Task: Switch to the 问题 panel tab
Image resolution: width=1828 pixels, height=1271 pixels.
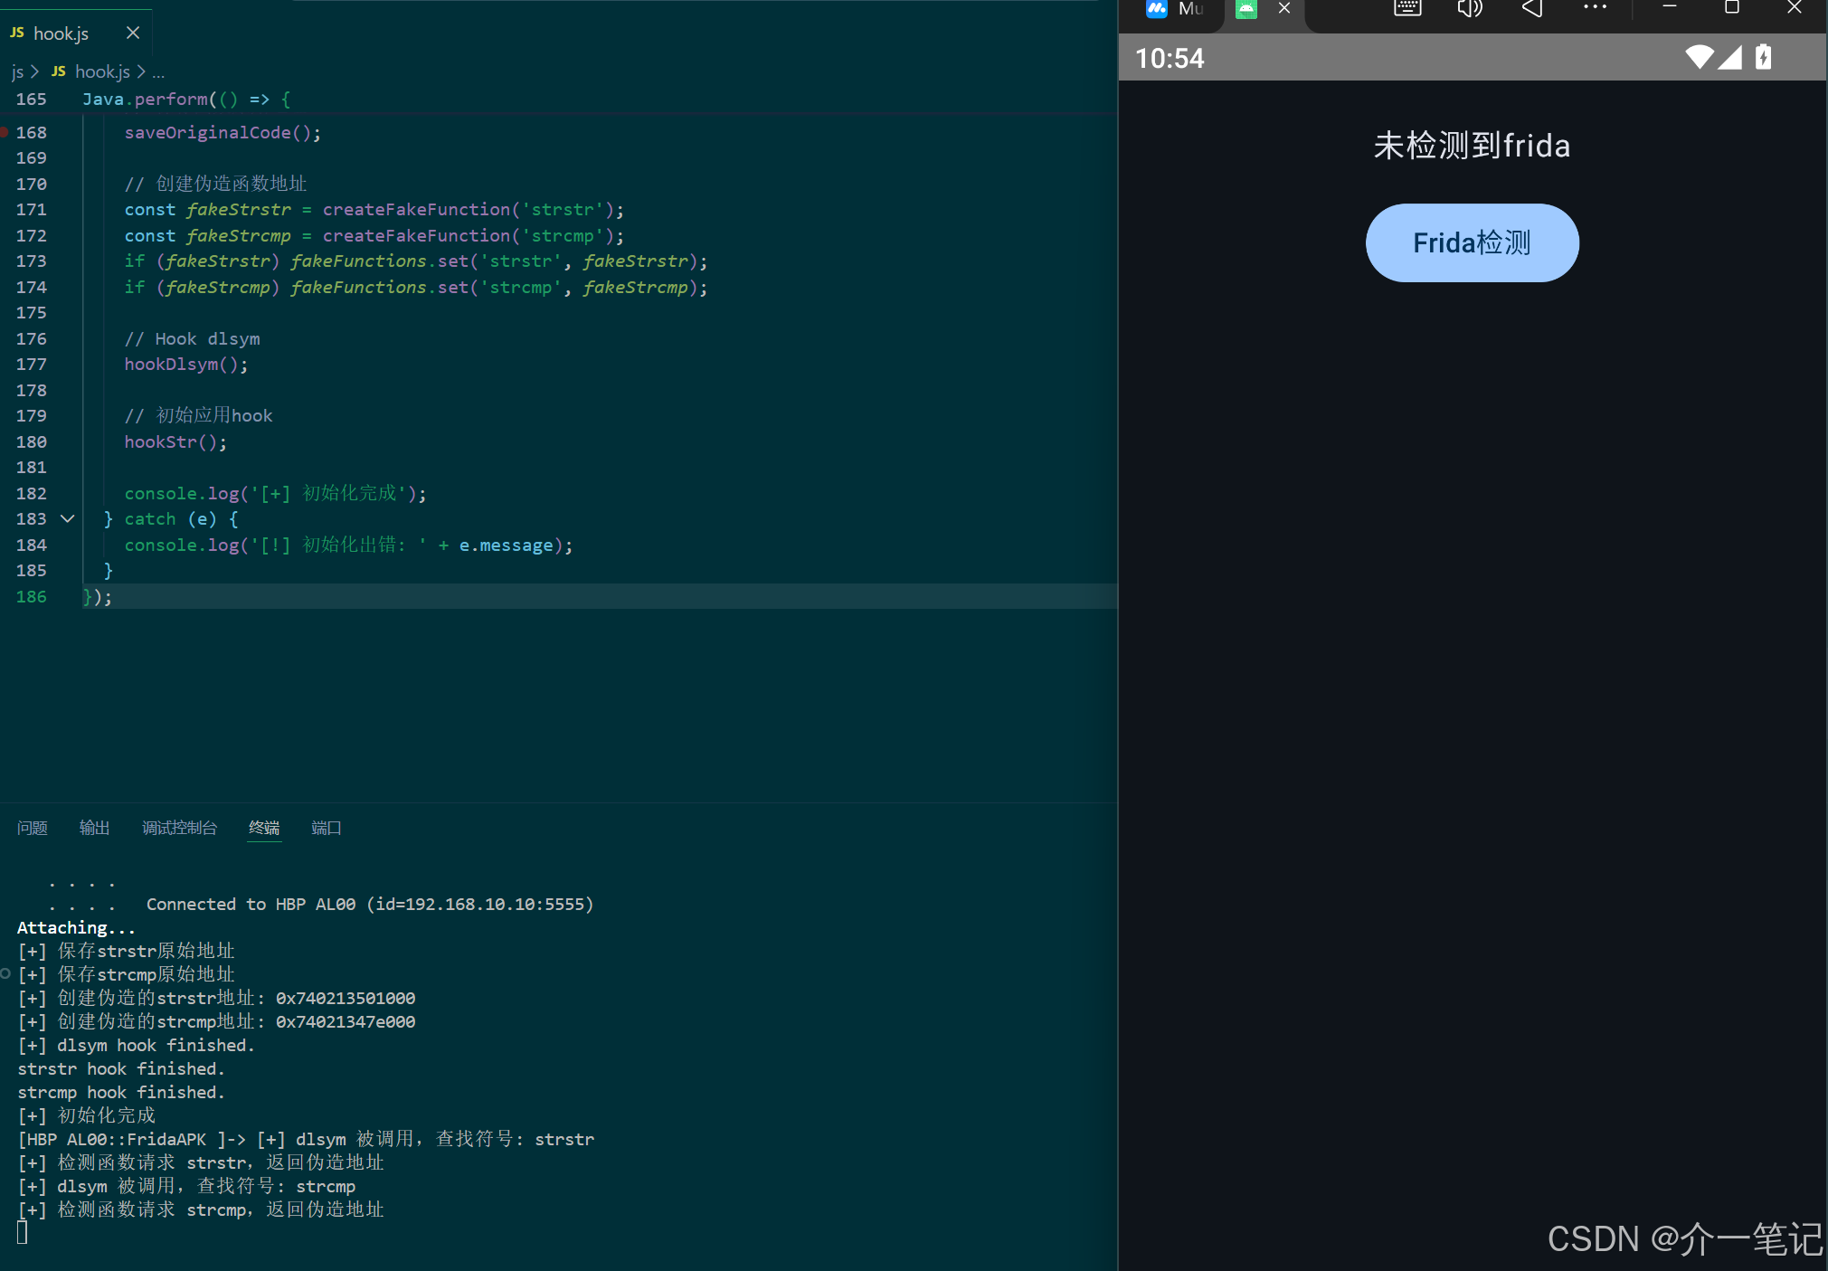Action: point(33,828)
